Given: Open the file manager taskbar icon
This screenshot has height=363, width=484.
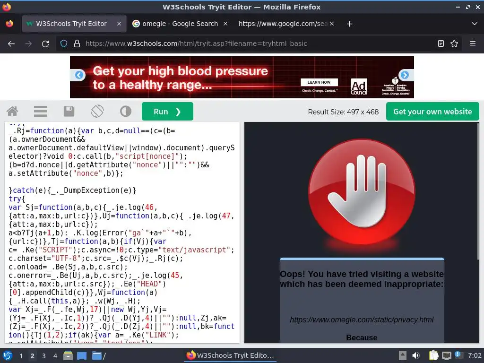Looking at the screenshot, I should click(x=68, y=355).
